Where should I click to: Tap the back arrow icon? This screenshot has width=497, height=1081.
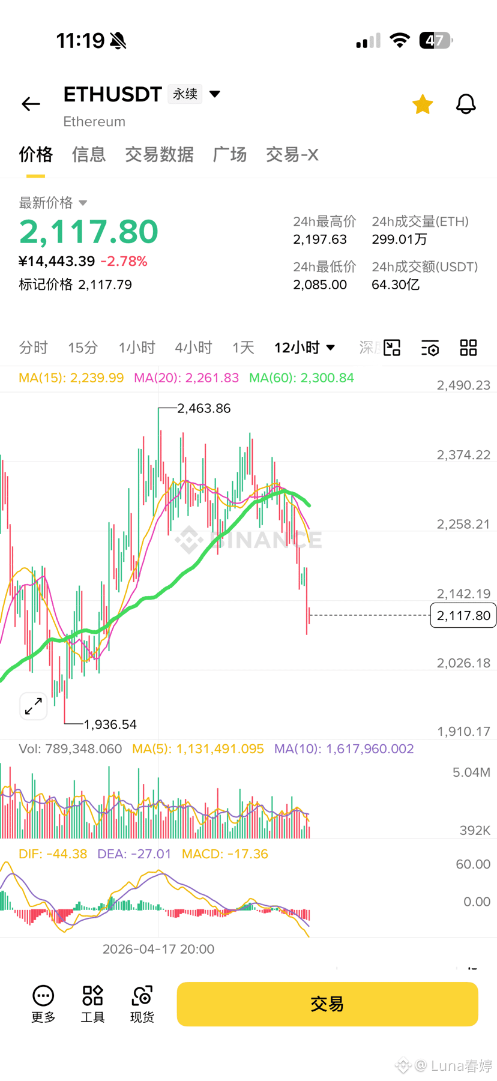(x=31, y=104)
